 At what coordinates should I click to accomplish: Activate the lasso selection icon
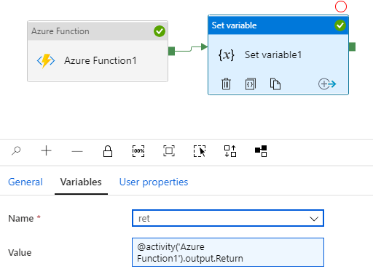click(x=200, y=151)
